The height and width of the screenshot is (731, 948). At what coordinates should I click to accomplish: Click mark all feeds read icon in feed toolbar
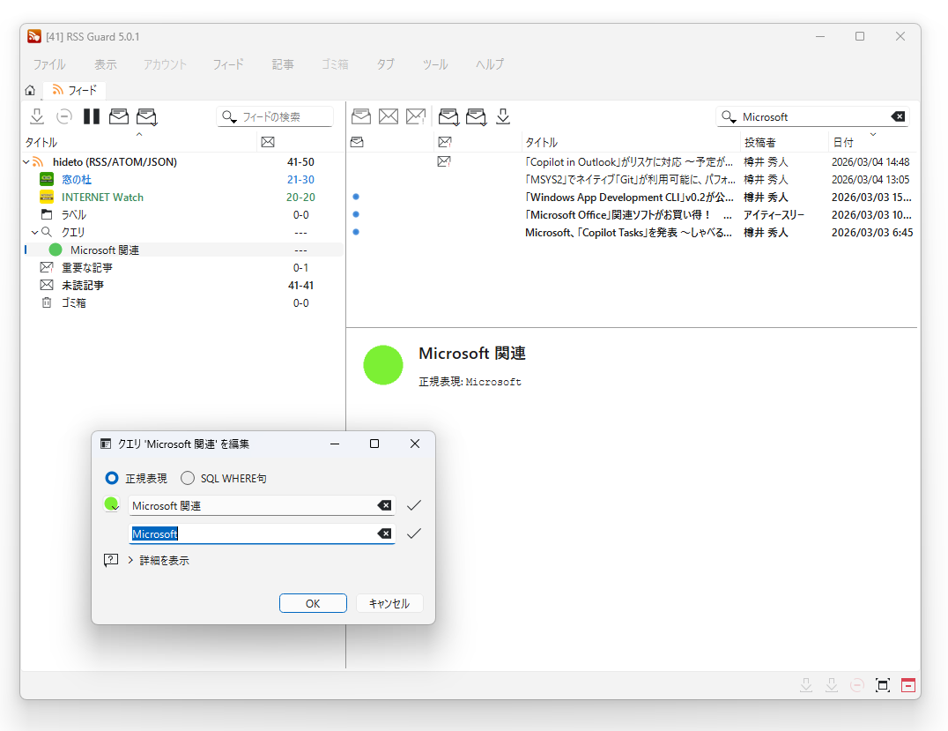tap(146, 116)
